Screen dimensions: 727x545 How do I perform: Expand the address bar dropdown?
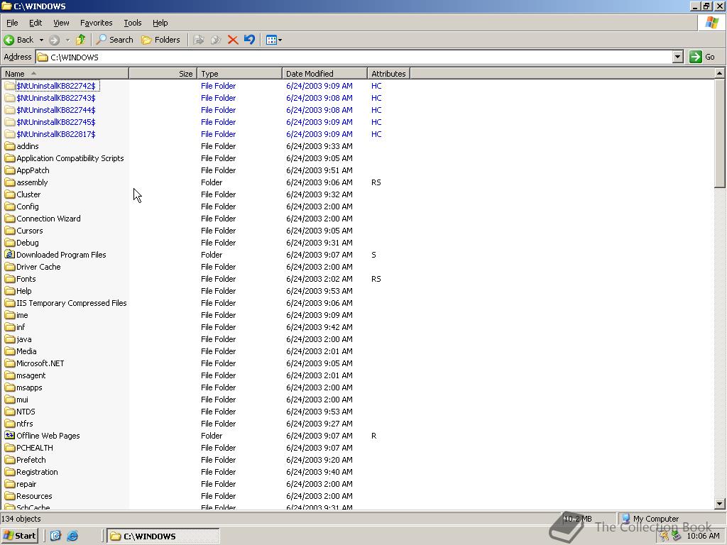coord(678,57)
